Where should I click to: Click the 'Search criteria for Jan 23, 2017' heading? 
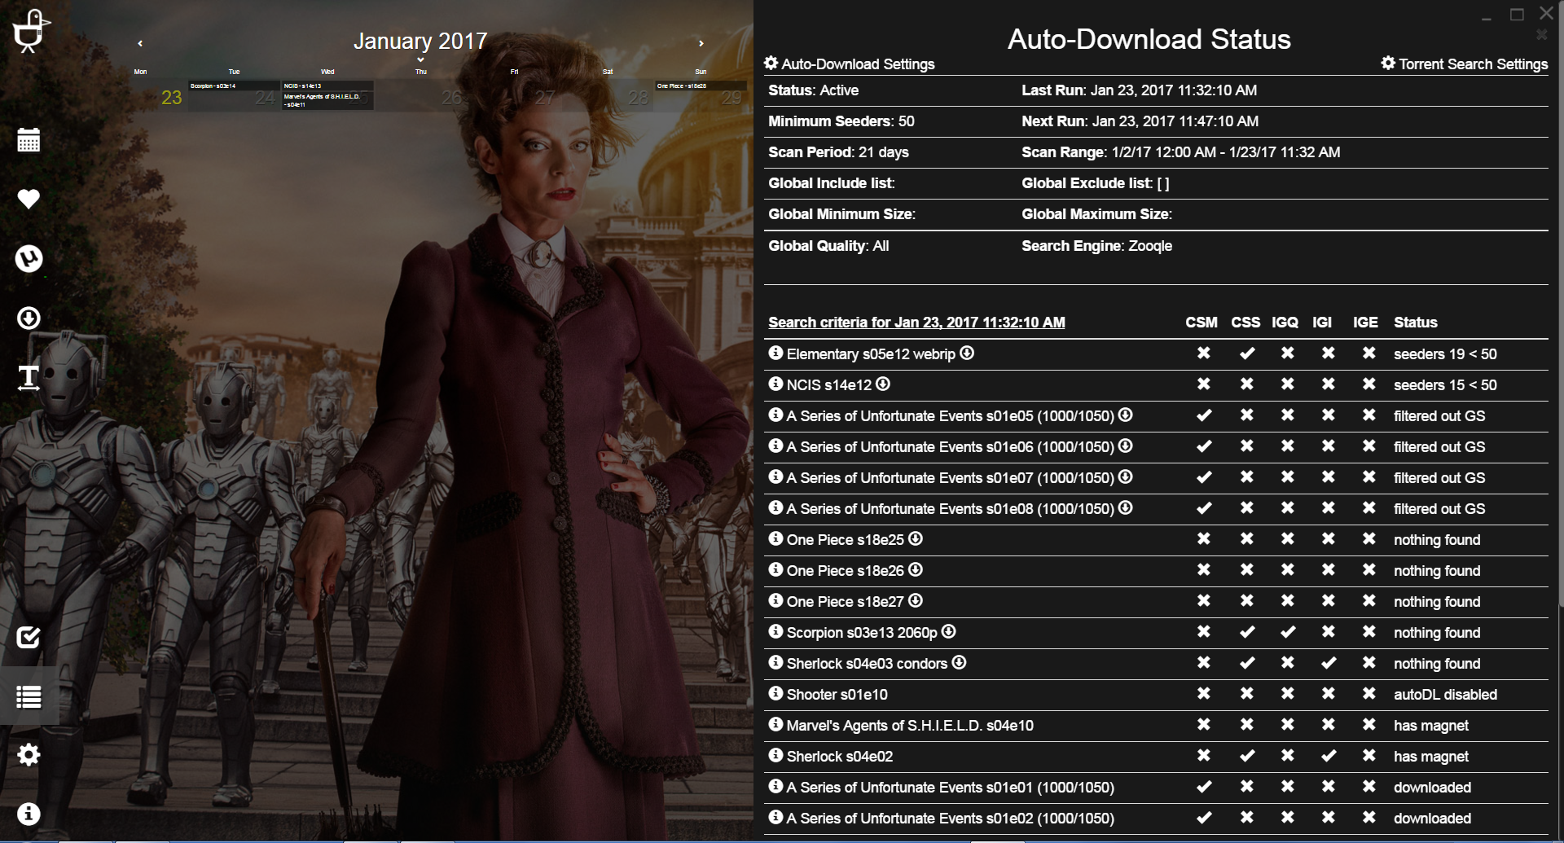(x=916, y=323)
